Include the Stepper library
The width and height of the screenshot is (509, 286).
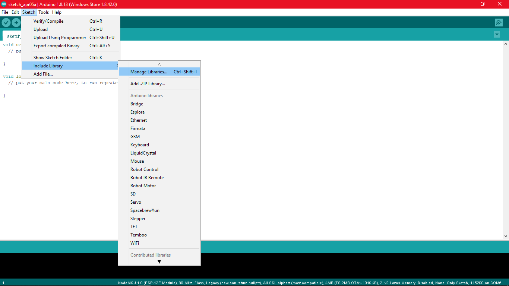pyautogui.click(x=159, y=219)
